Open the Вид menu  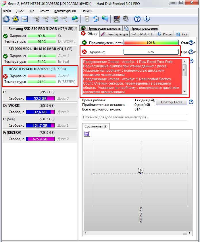coord(31,11)
